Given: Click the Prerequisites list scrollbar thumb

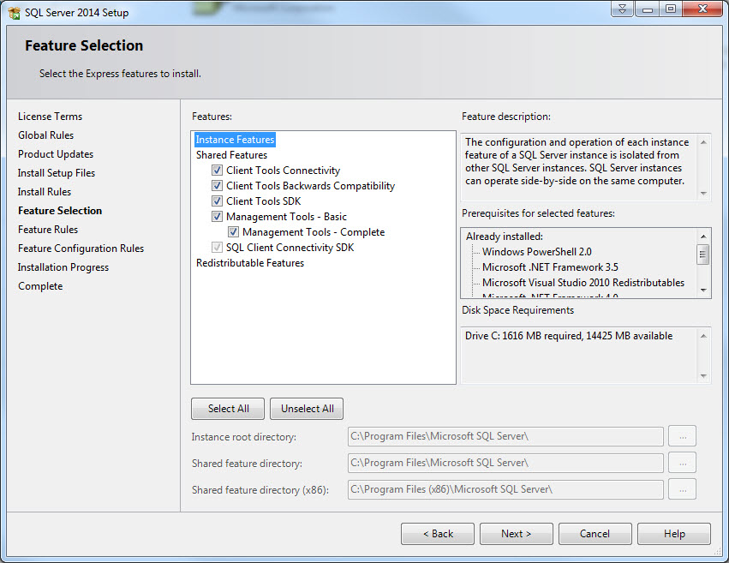Looking at the screenshot, I should pyautogui.click(x=703, y=255).
